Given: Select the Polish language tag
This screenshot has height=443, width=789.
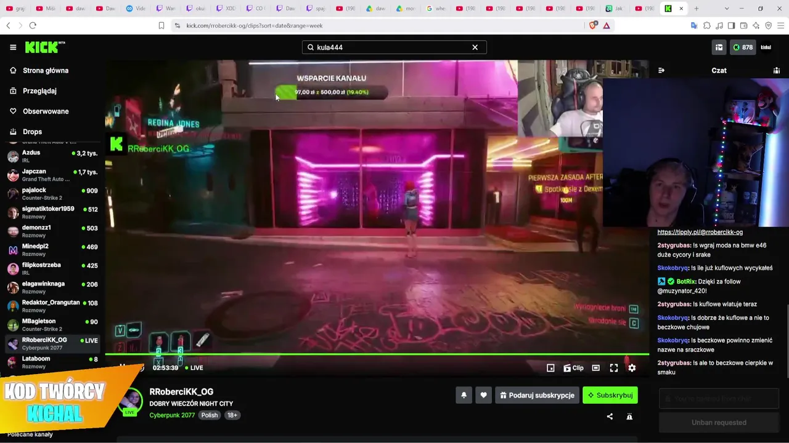Looking at the screenshot, I should coord(210,415).
